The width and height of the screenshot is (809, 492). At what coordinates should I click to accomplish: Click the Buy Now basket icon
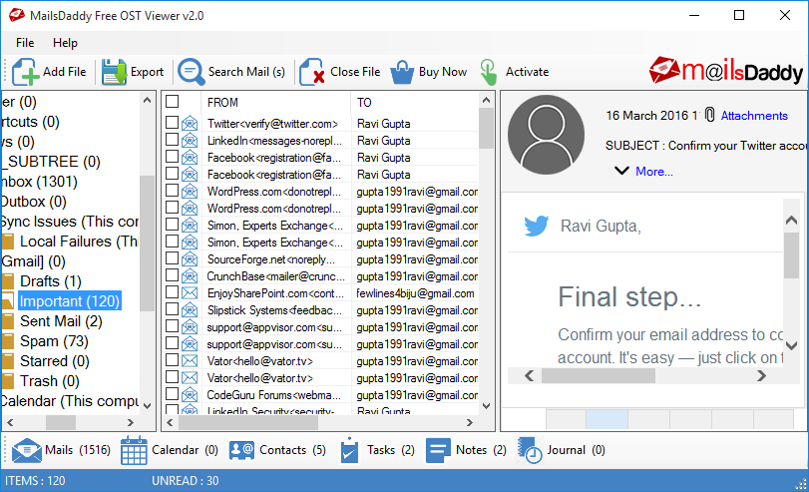click(x=402, y=72)
